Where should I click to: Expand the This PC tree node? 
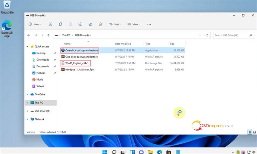tap(27, 103)
